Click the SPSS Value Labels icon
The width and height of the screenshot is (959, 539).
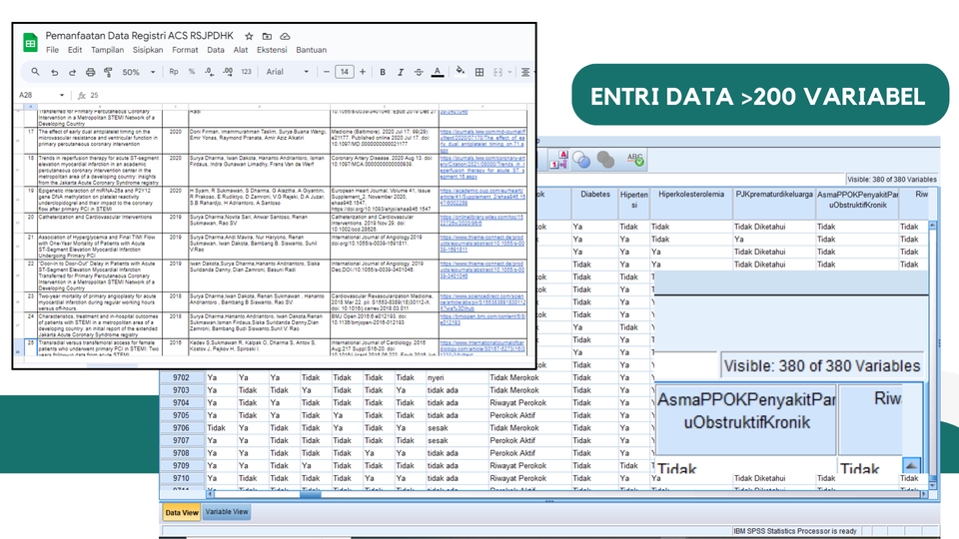[557, 160]
